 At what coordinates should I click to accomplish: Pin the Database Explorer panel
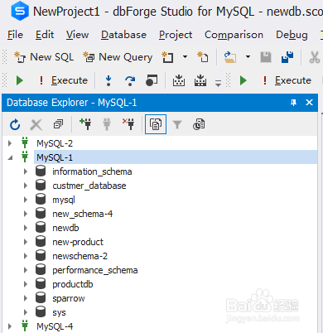[x=293, y=103]
